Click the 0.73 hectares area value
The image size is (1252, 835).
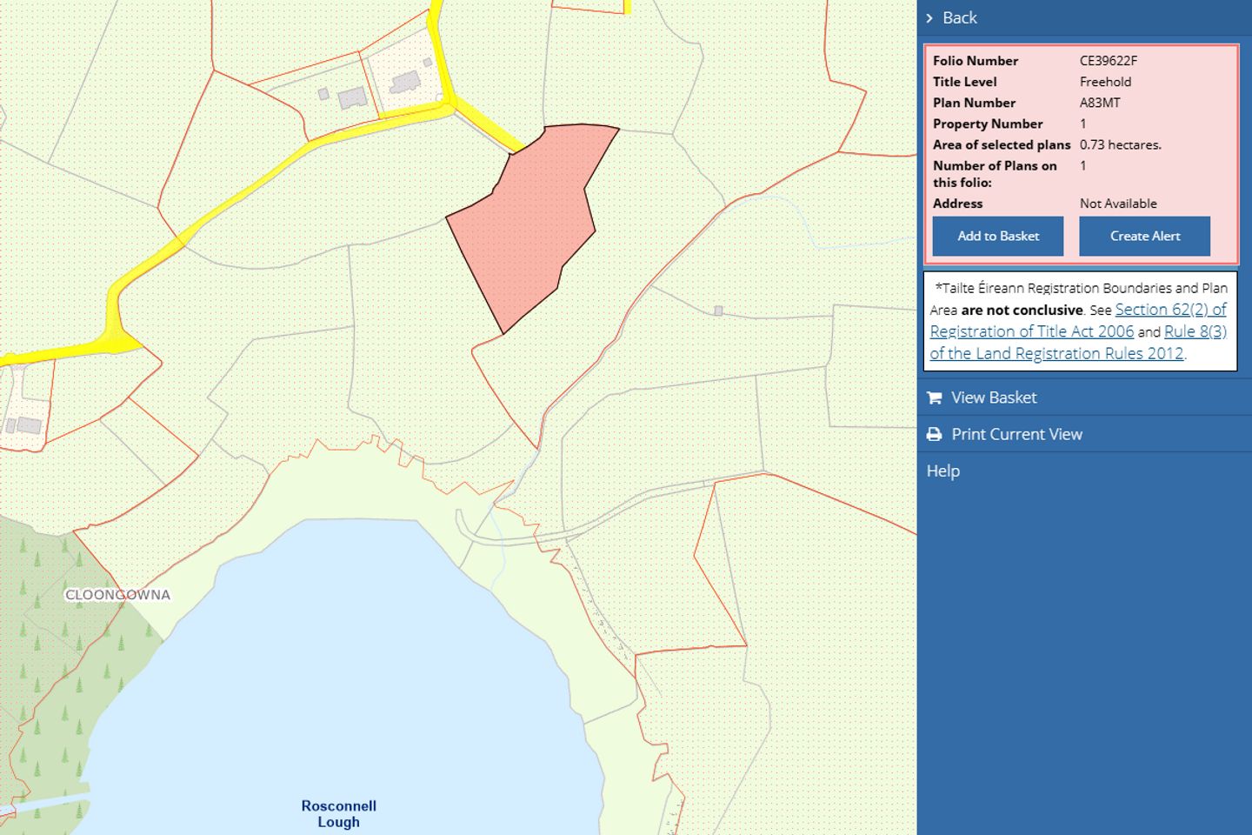point(1120,144)
